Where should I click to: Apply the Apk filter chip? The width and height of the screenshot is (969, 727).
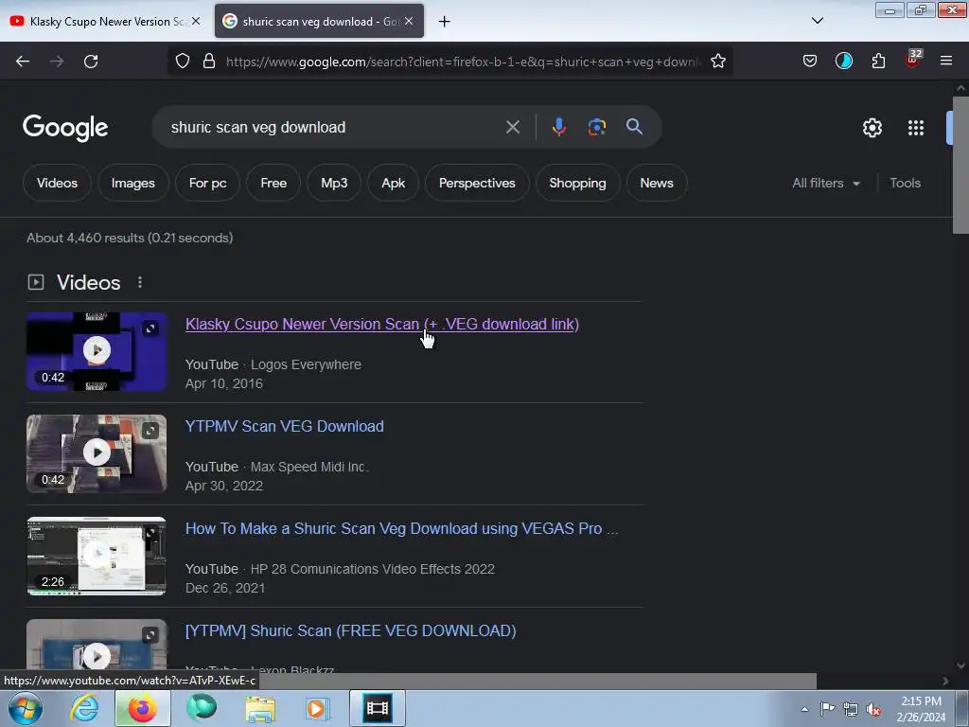click(x=393, y=183)
